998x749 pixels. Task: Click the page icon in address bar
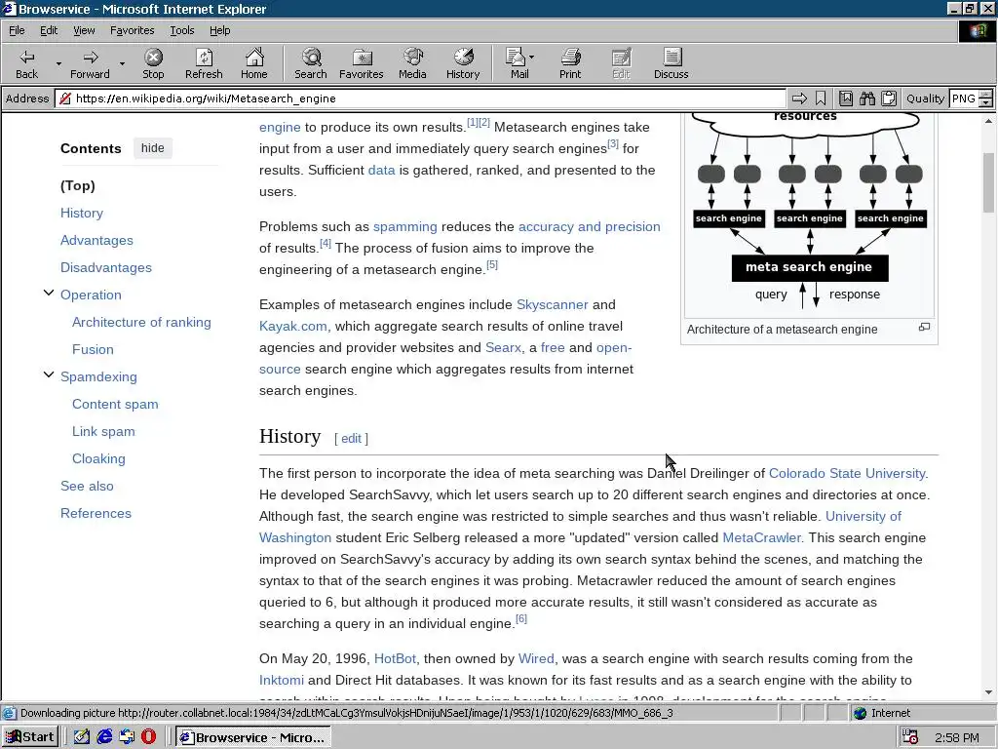pyautogui.click(x=65, y=99)
